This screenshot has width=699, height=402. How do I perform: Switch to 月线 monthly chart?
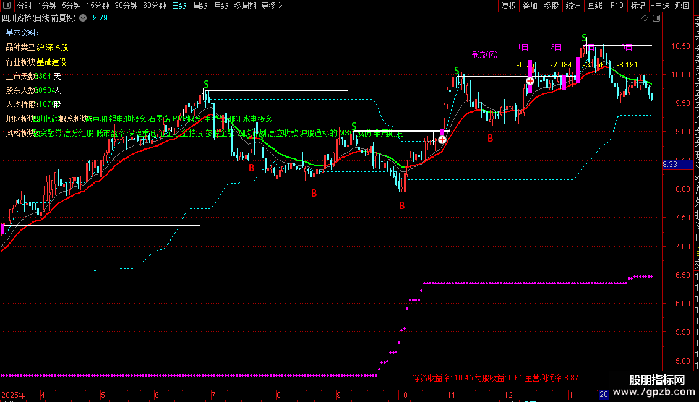pyautogui.click(x=221, y=6)
